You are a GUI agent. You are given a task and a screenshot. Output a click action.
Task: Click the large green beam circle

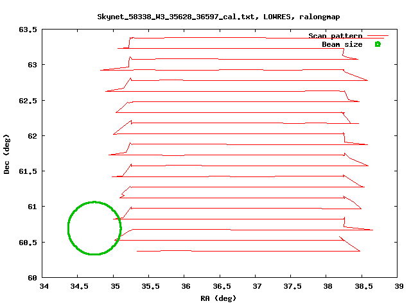pyautogui.click(x=94, y=228)
